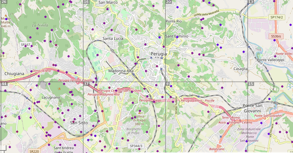Select grid tile label 16
This screenshot has width=293, height=153.
86,2
